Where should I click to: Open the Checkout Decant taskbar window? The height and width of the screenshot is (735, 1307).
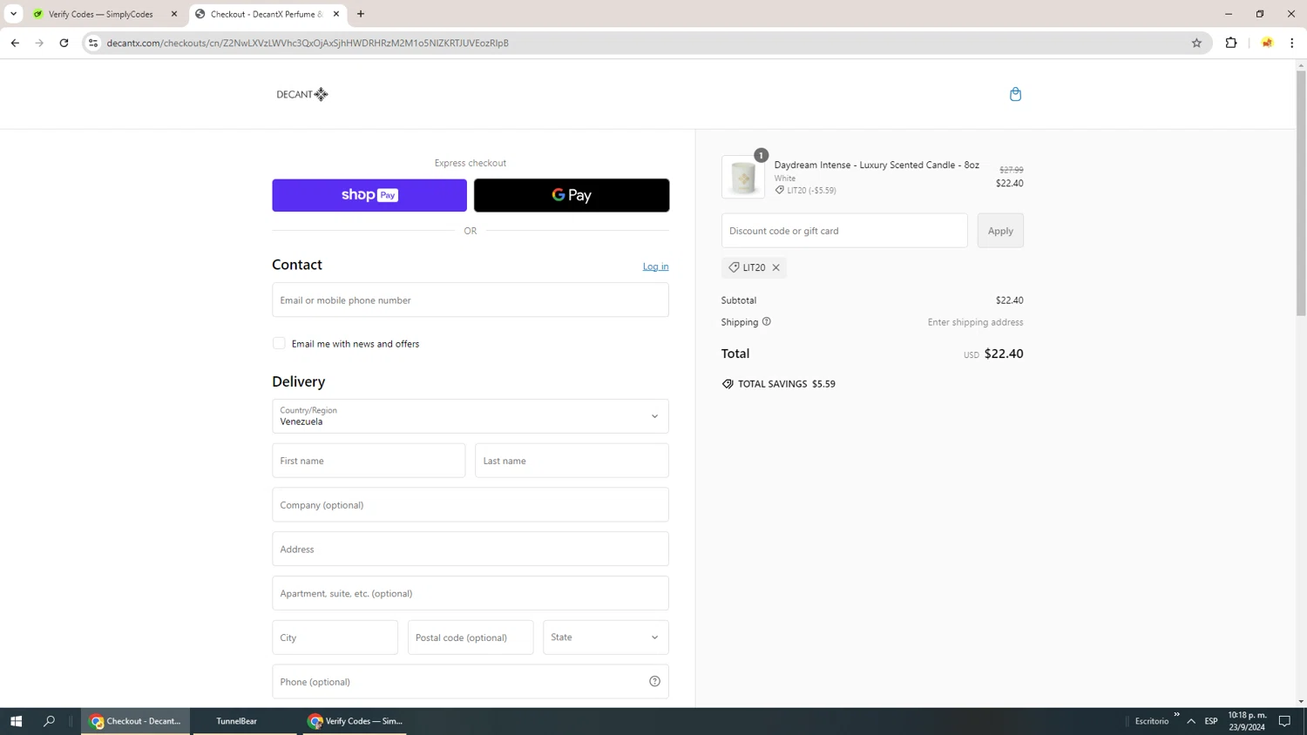pos(136,721)
